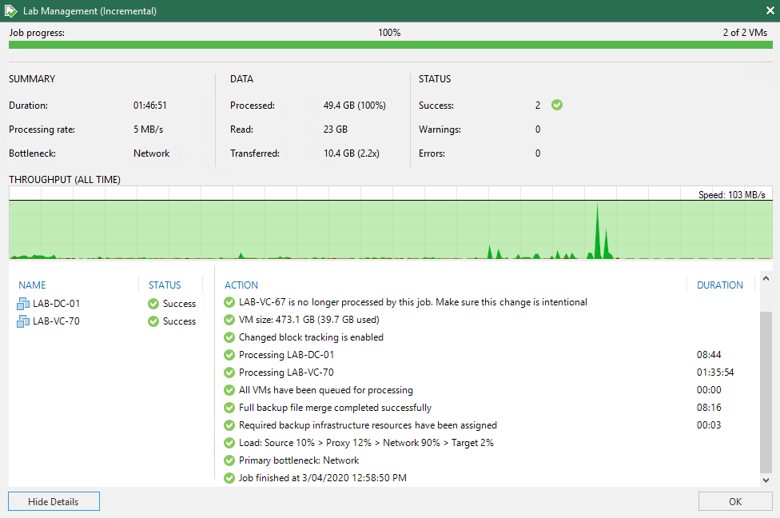Click the duration value 00:00
The image size is (780, 518).
(709, 390)
